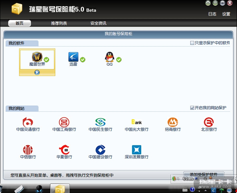Open 中国交通银行 bank icon
Viewport: 237px width, 193px height.
pos(28,122)
